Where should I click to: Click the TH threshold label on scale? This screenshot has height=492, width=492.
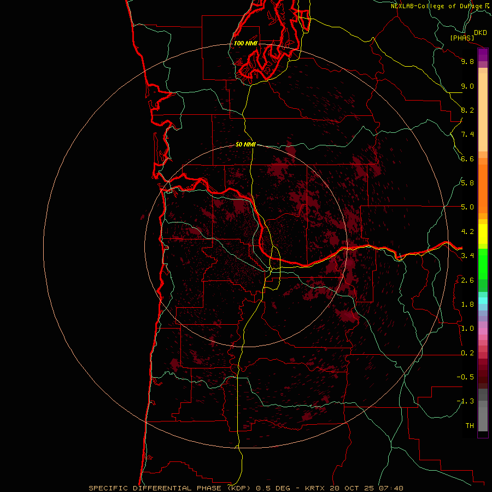[470, 426]
